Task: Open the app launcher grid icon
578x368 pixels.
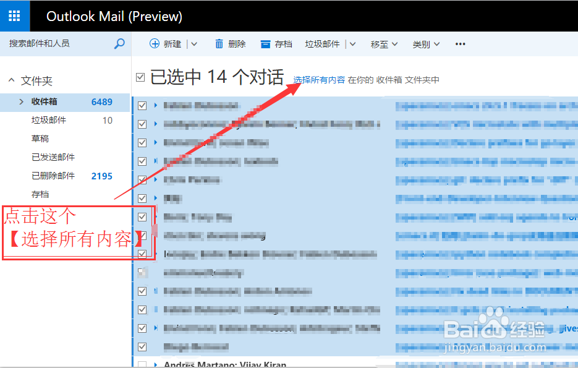Action: tap(14, 16)
